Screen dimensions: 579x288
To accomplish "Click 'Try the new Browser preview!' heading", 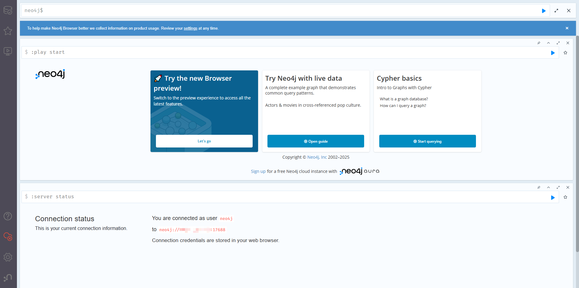I will click(193, 83).
